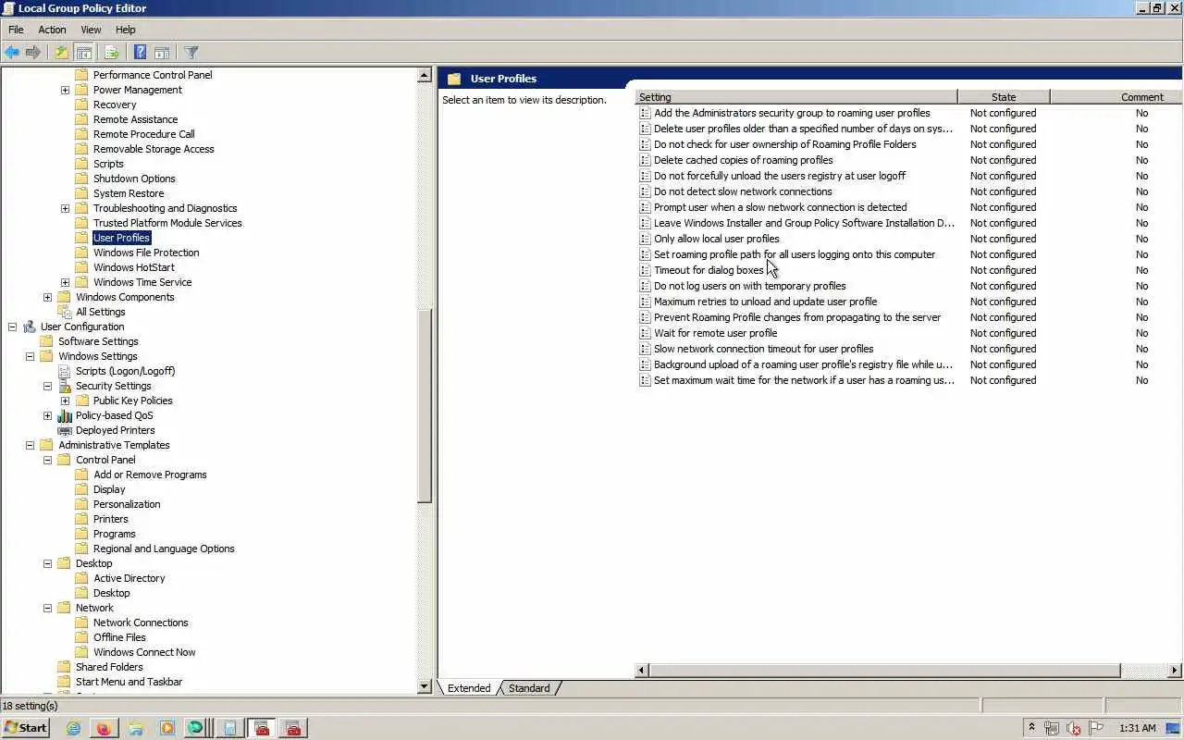
Task: Click the Filter funnel toolbar icon
Action: tap(191, 53)
